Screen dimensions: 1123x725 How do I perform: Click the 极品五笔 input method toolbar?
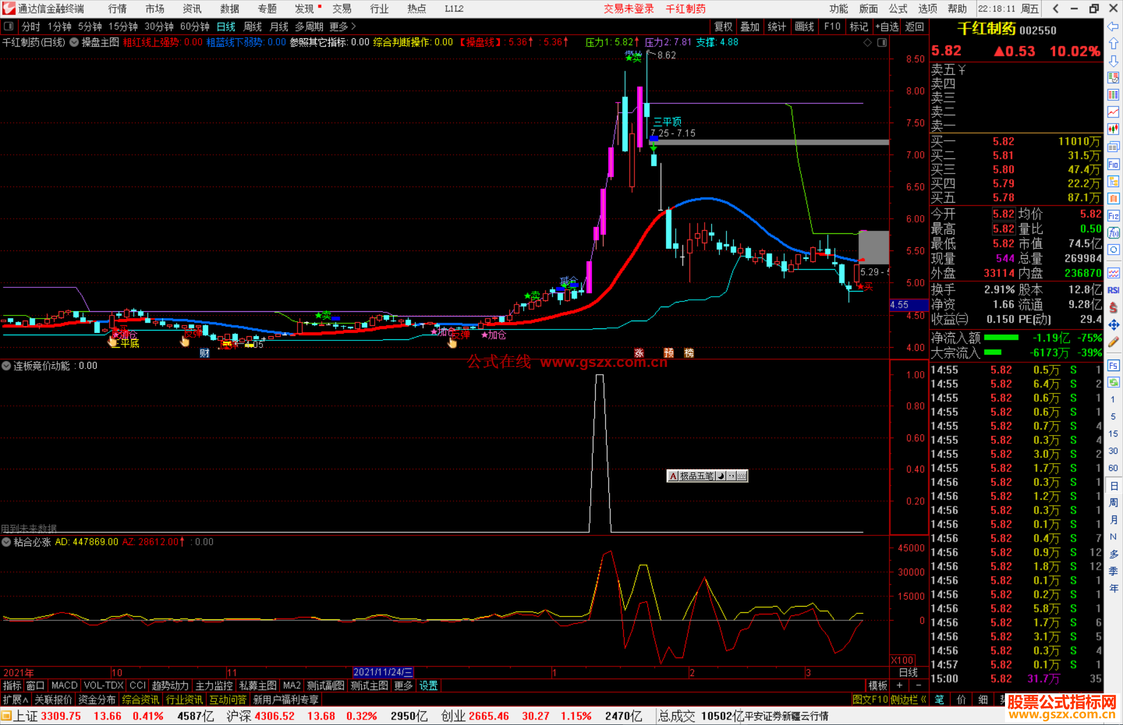tap(707, 476)
